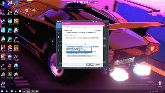165x93 pixels.
Task: Select the Total Commander desktop icon
Action: point(3,40)
